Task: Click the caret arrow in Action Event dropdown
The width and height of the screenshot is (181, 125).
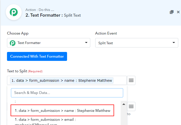Action: point(174,42)
